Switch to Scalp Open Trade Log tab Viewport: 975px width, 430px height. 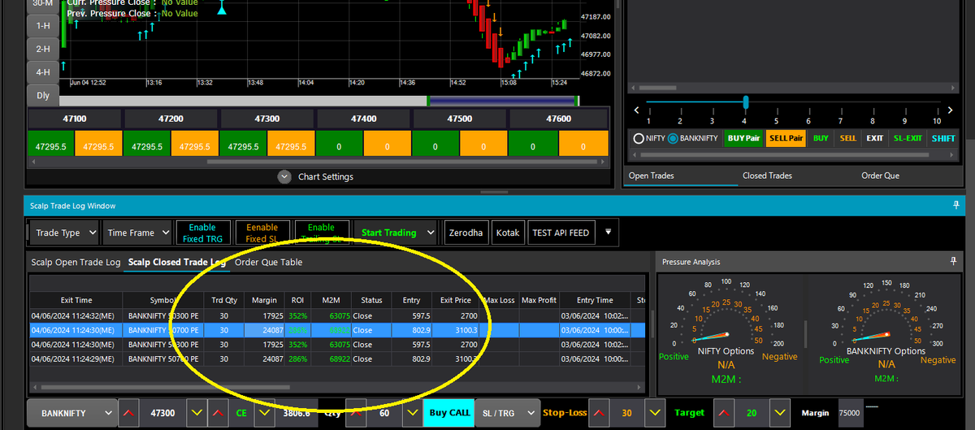76,262
